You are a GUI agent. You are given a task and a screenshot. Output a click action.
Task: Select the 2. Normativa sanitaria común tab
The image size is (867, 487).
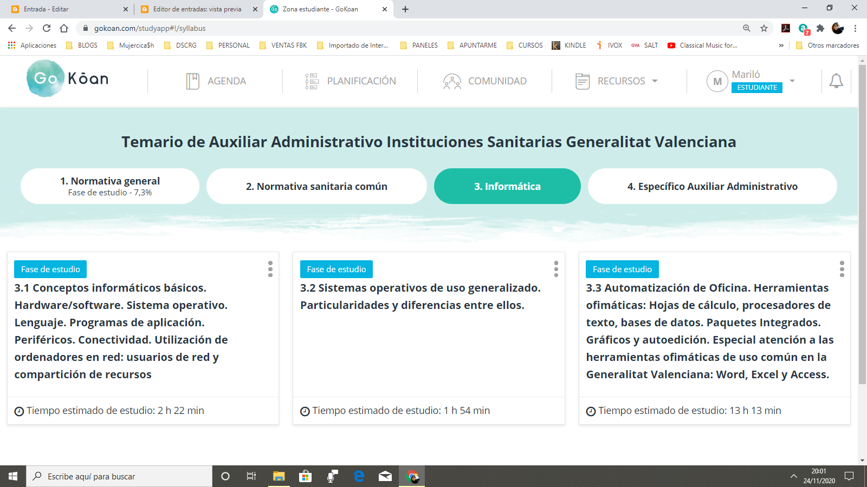tap(316, 186)
